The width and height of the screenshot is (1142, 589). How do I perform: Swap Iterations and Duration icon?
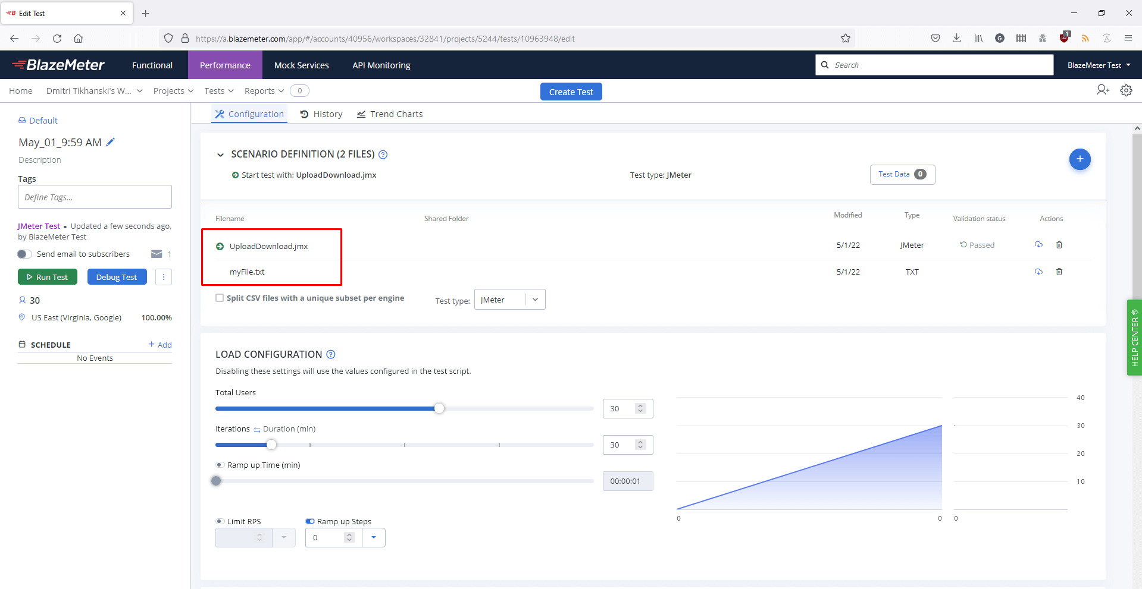click(x=257, y=429)
